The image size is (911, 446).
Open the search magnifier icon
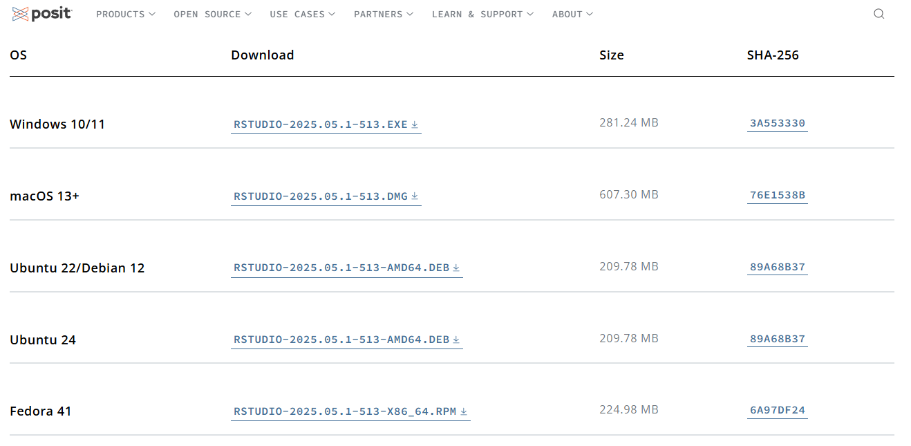879,14
